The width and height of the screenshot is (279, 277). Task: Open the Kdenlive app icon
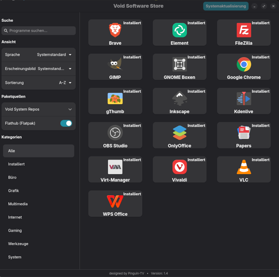click(x=244, y=99)
